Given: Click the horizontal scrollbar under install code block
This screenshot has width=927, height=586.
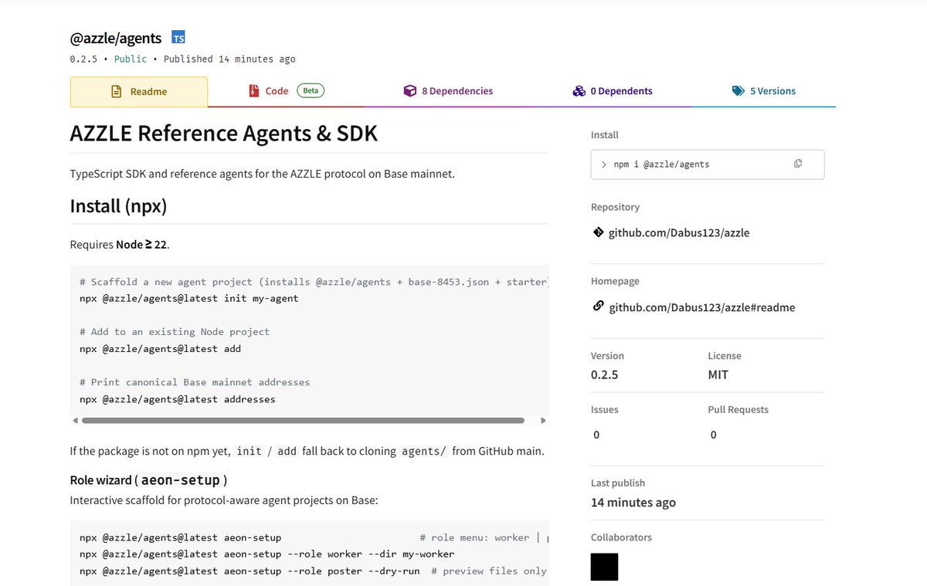Looking at the screenshot, I should point(303,421).
